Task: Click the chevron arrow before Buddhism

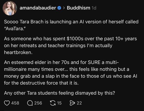Action: pos(64,8)
